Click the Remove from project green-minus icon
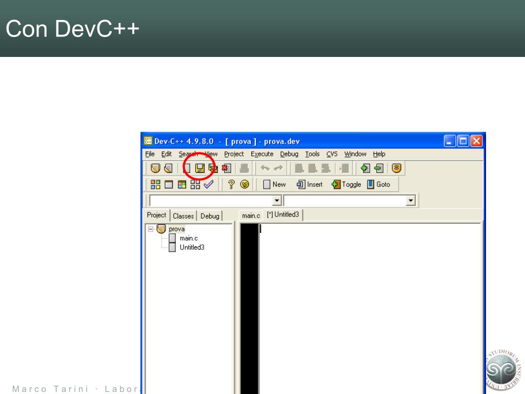This screenshot has width=525, height=394. point(379,168)
